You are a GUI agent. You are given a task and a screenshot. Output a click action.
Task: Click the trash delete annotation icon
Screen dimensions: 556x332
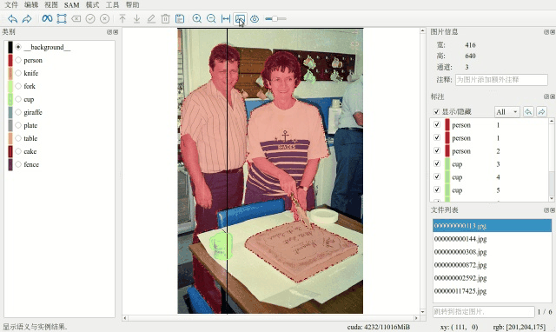[x=165, y=19]
